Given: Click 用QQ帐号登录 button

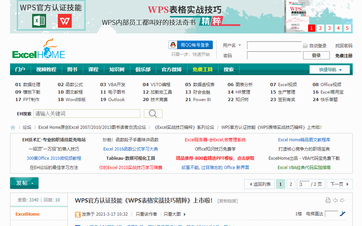Looking at the screenshot, I should tap(191, 45).
